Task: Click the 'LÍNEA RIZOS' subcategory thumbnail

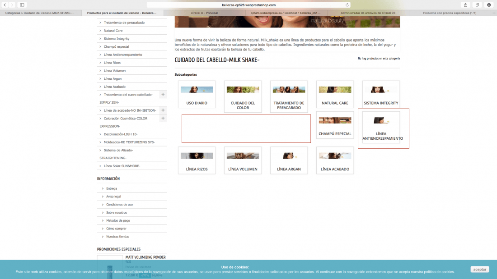Action: click(x=197, y=156)
